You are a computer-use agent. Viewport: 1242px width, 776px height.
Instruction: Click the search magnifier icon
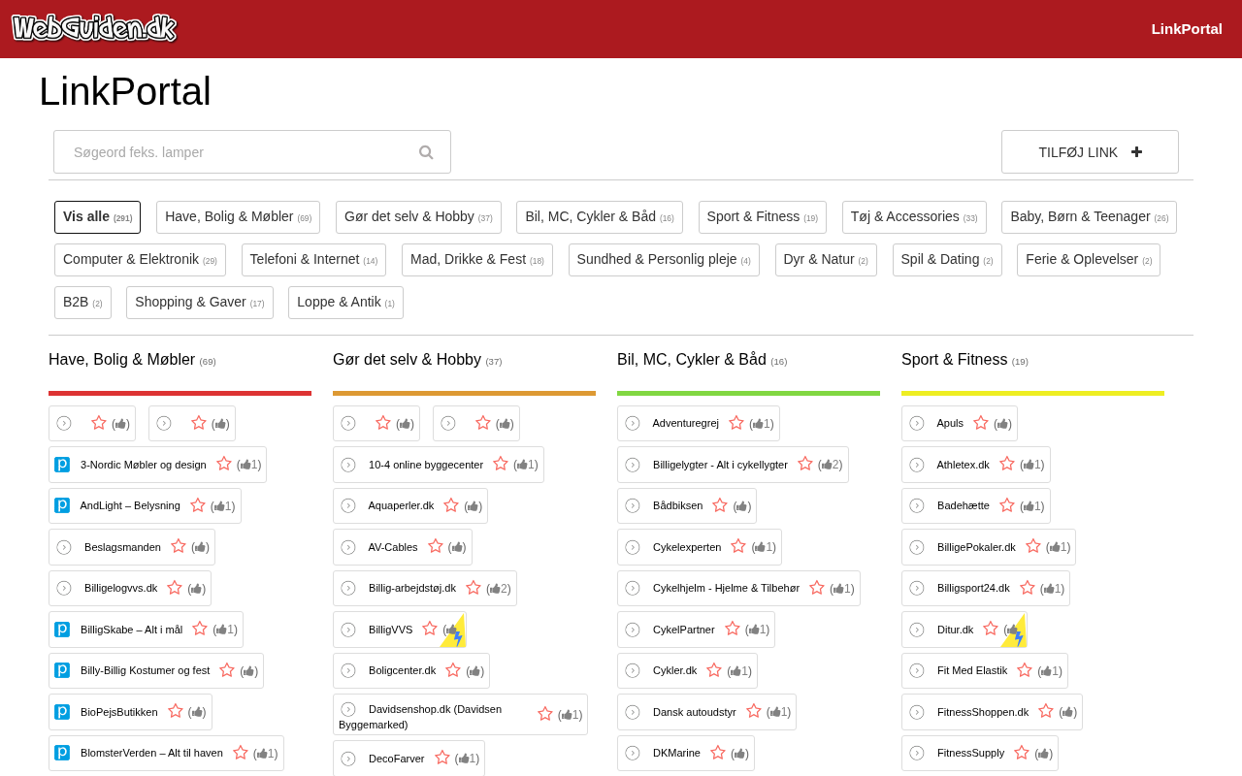(x=426, y=152)
